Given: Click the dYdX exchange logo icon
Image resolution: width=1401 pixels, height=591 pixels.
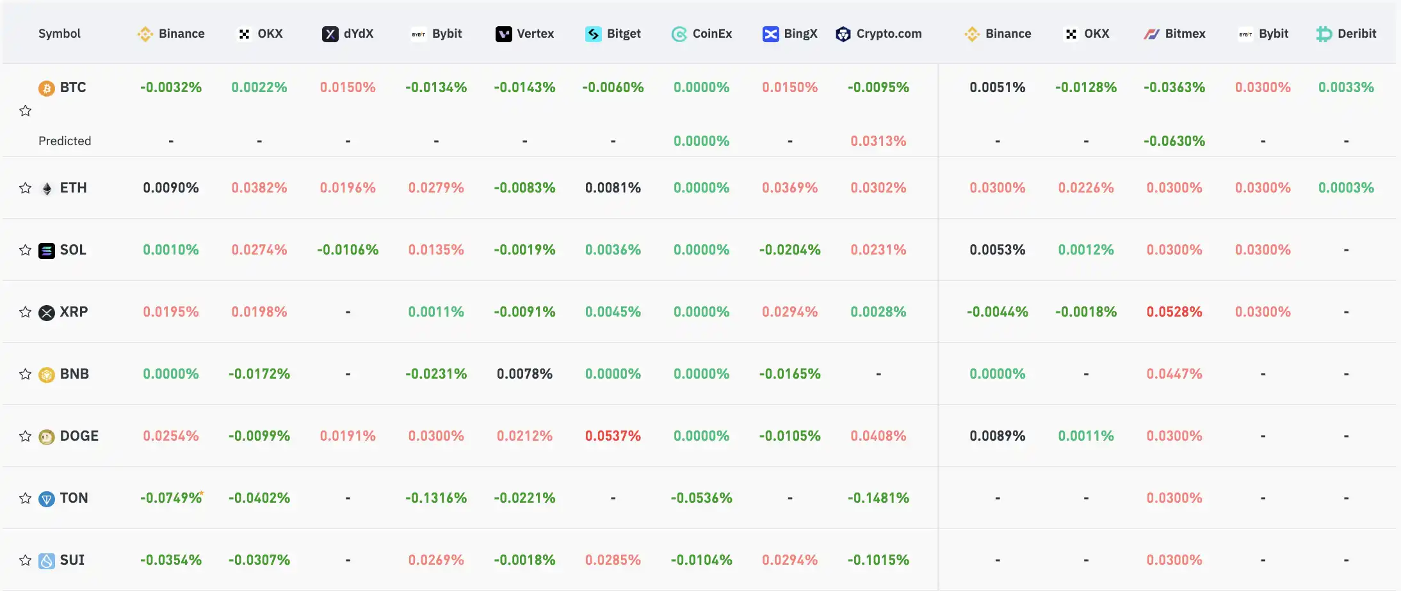Looking at the screenshot, I should (x=330, y=34).
